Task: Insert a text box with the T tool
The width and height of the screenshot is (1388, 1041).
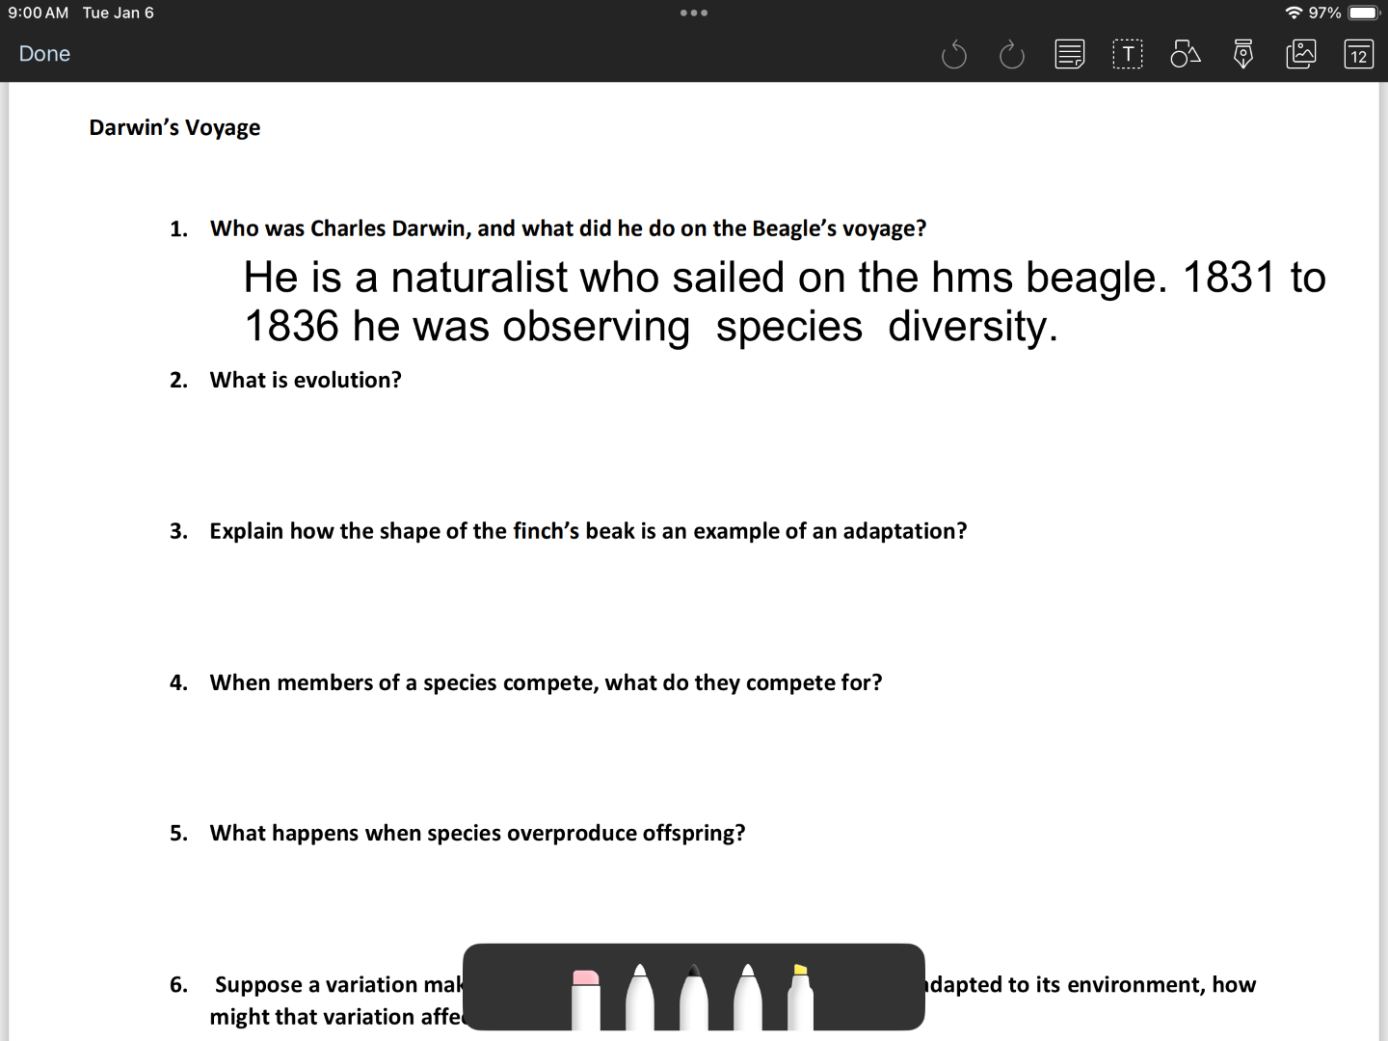Action: pyautogui.click(x=1128, y=54)
